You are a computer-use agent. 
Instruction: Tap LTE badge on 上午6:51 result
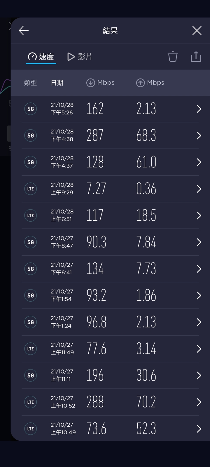tap(31, 215)
